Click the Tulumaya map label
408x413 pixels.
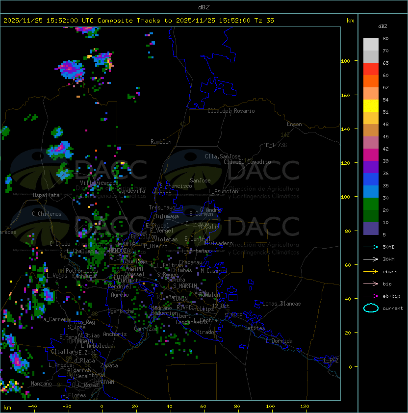tap(167, 216)
